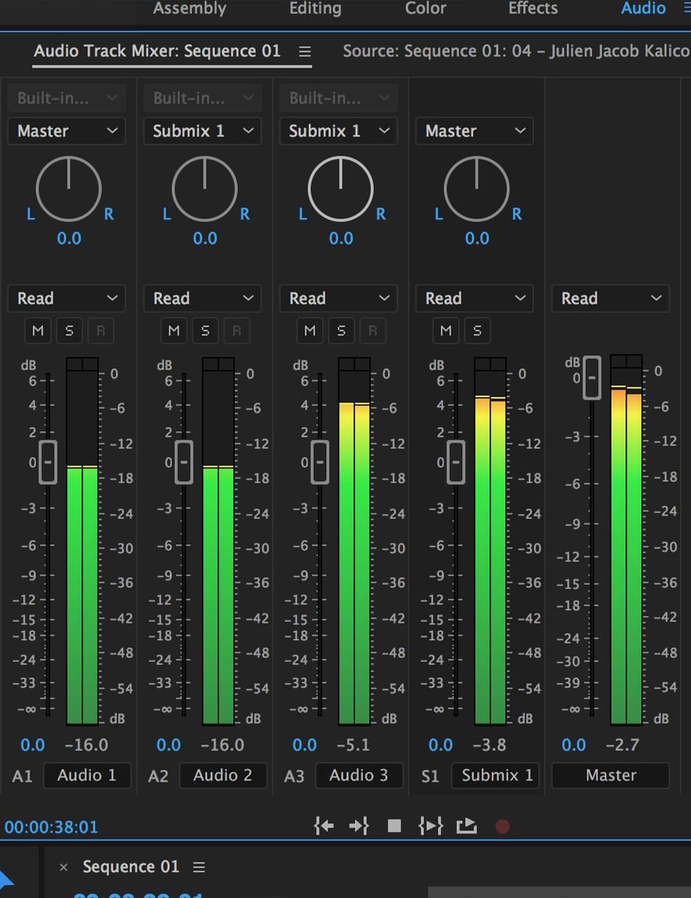Expand the Master track Read automation dropdown

point(610,298)
